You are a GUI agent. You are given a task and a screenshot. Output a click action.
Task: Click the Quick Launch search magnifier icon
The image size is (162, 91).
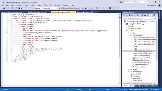click(147, 2)
